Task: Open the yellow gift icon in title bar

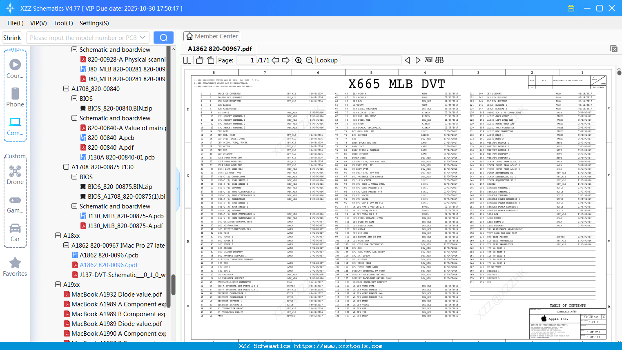Action: pos(571,8)
